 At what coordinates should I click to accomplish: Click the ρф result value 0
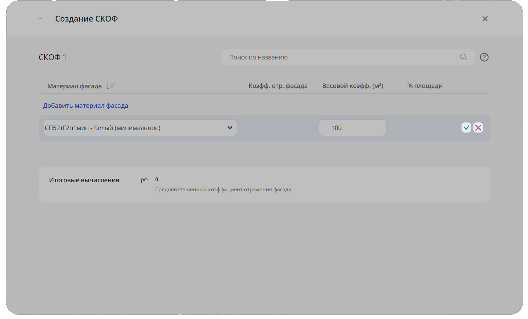pyautogui.click(x=157, y=180)
